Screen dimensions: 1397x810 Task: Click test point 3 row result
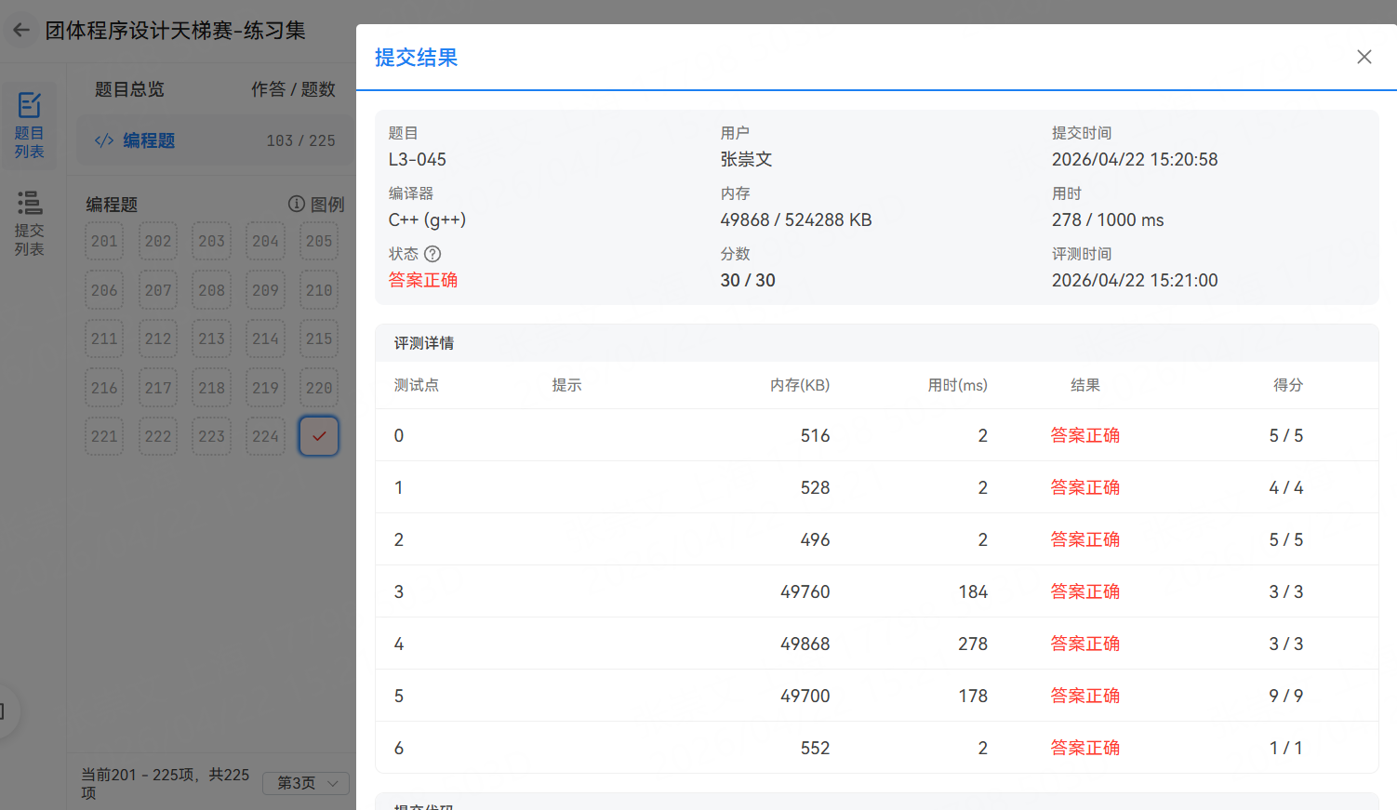[x=1084, y=591]
